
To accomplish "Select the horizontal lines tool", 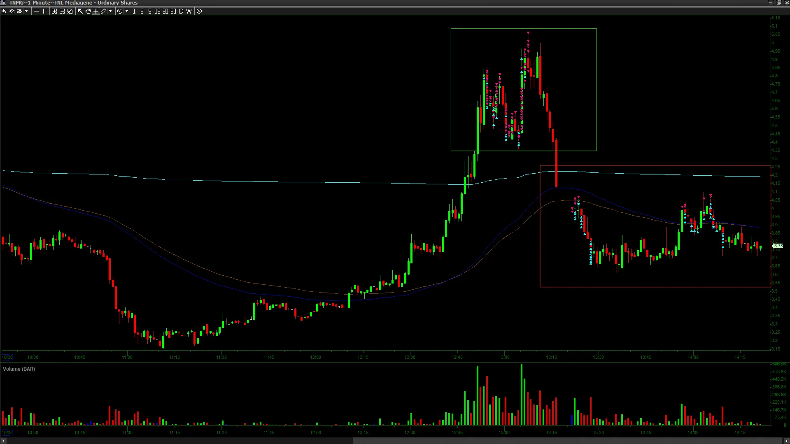I will click(x=36, y=11).
